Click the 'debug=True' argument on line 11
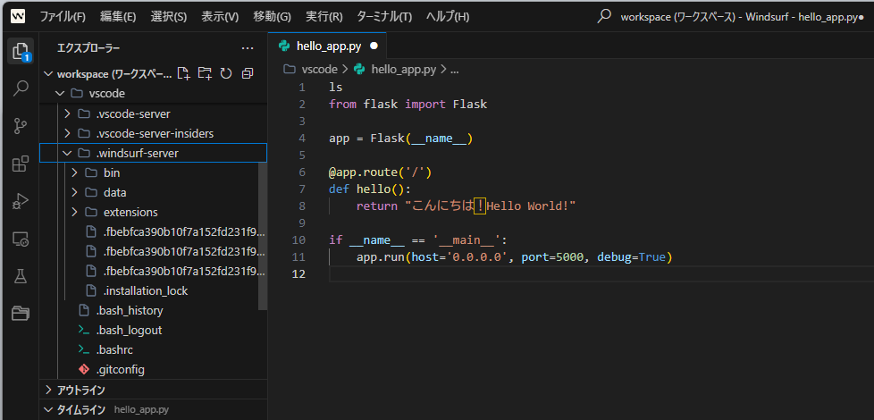 tap(632, 257)
